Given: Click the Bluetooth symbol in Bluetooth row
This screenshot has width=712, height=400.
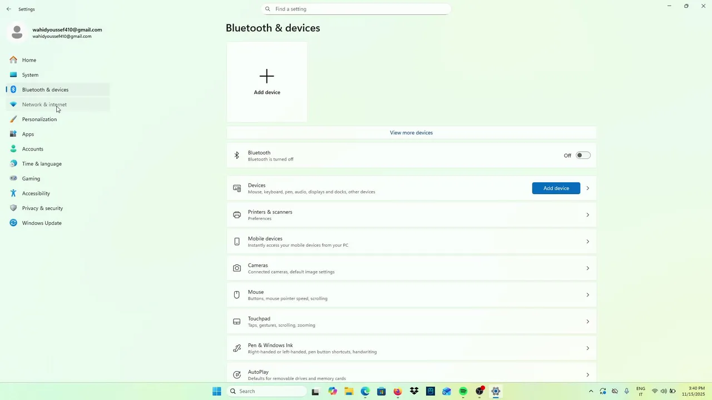Looking at the screenshot, I should (x=237, y=156).
